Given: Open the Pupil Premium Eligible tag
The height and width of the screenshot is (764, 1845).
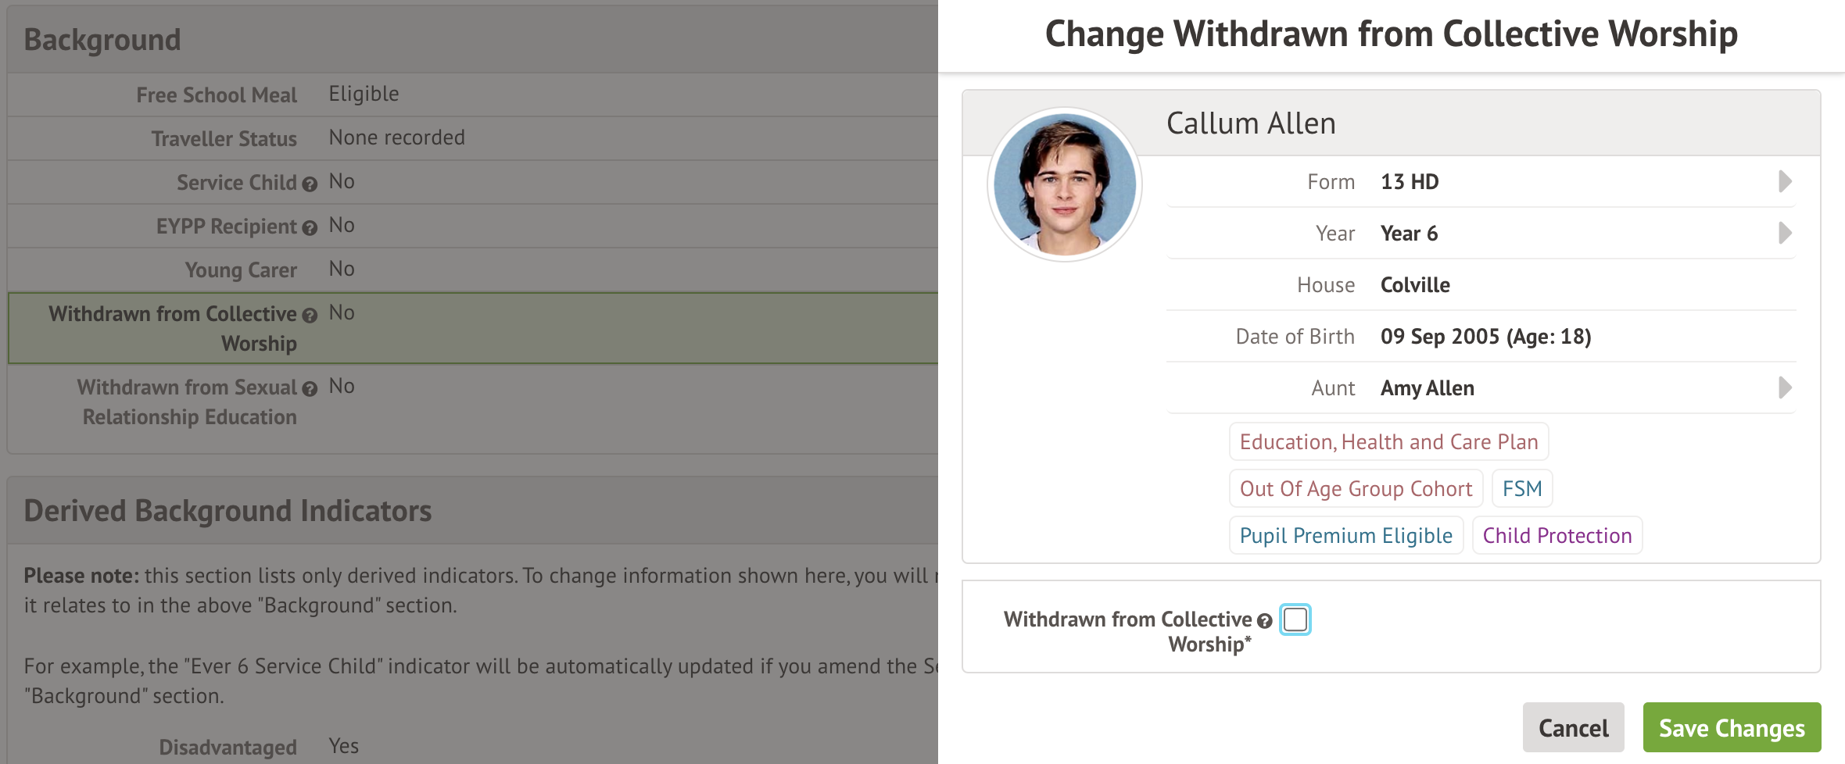Looking at the screenshot, I should (1345, 536).
